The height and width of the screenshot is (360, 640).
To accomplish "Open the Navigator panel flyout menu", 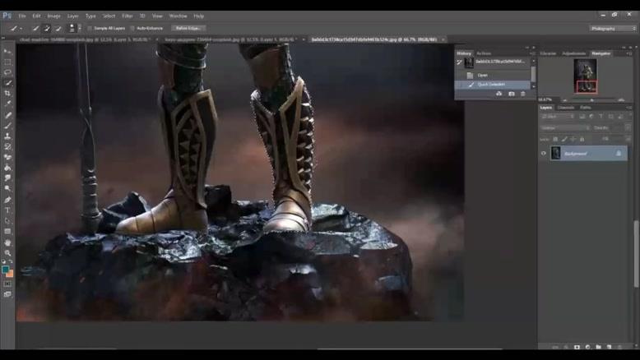I will coord(629,53).
